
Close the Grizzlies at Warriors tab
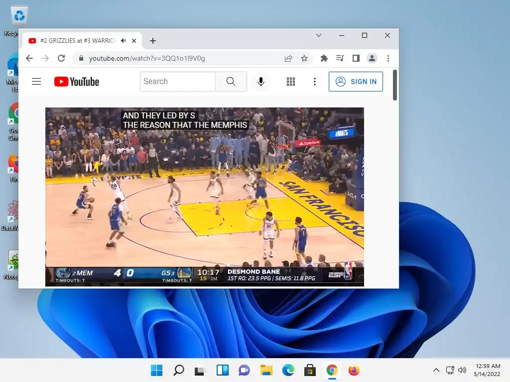coord(134,41)
